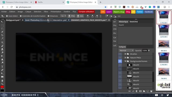Toggle visibility of first MixoFX layer
Image resolution: width=172 pixels, height=97 pixels.
[x=120, y=65]
